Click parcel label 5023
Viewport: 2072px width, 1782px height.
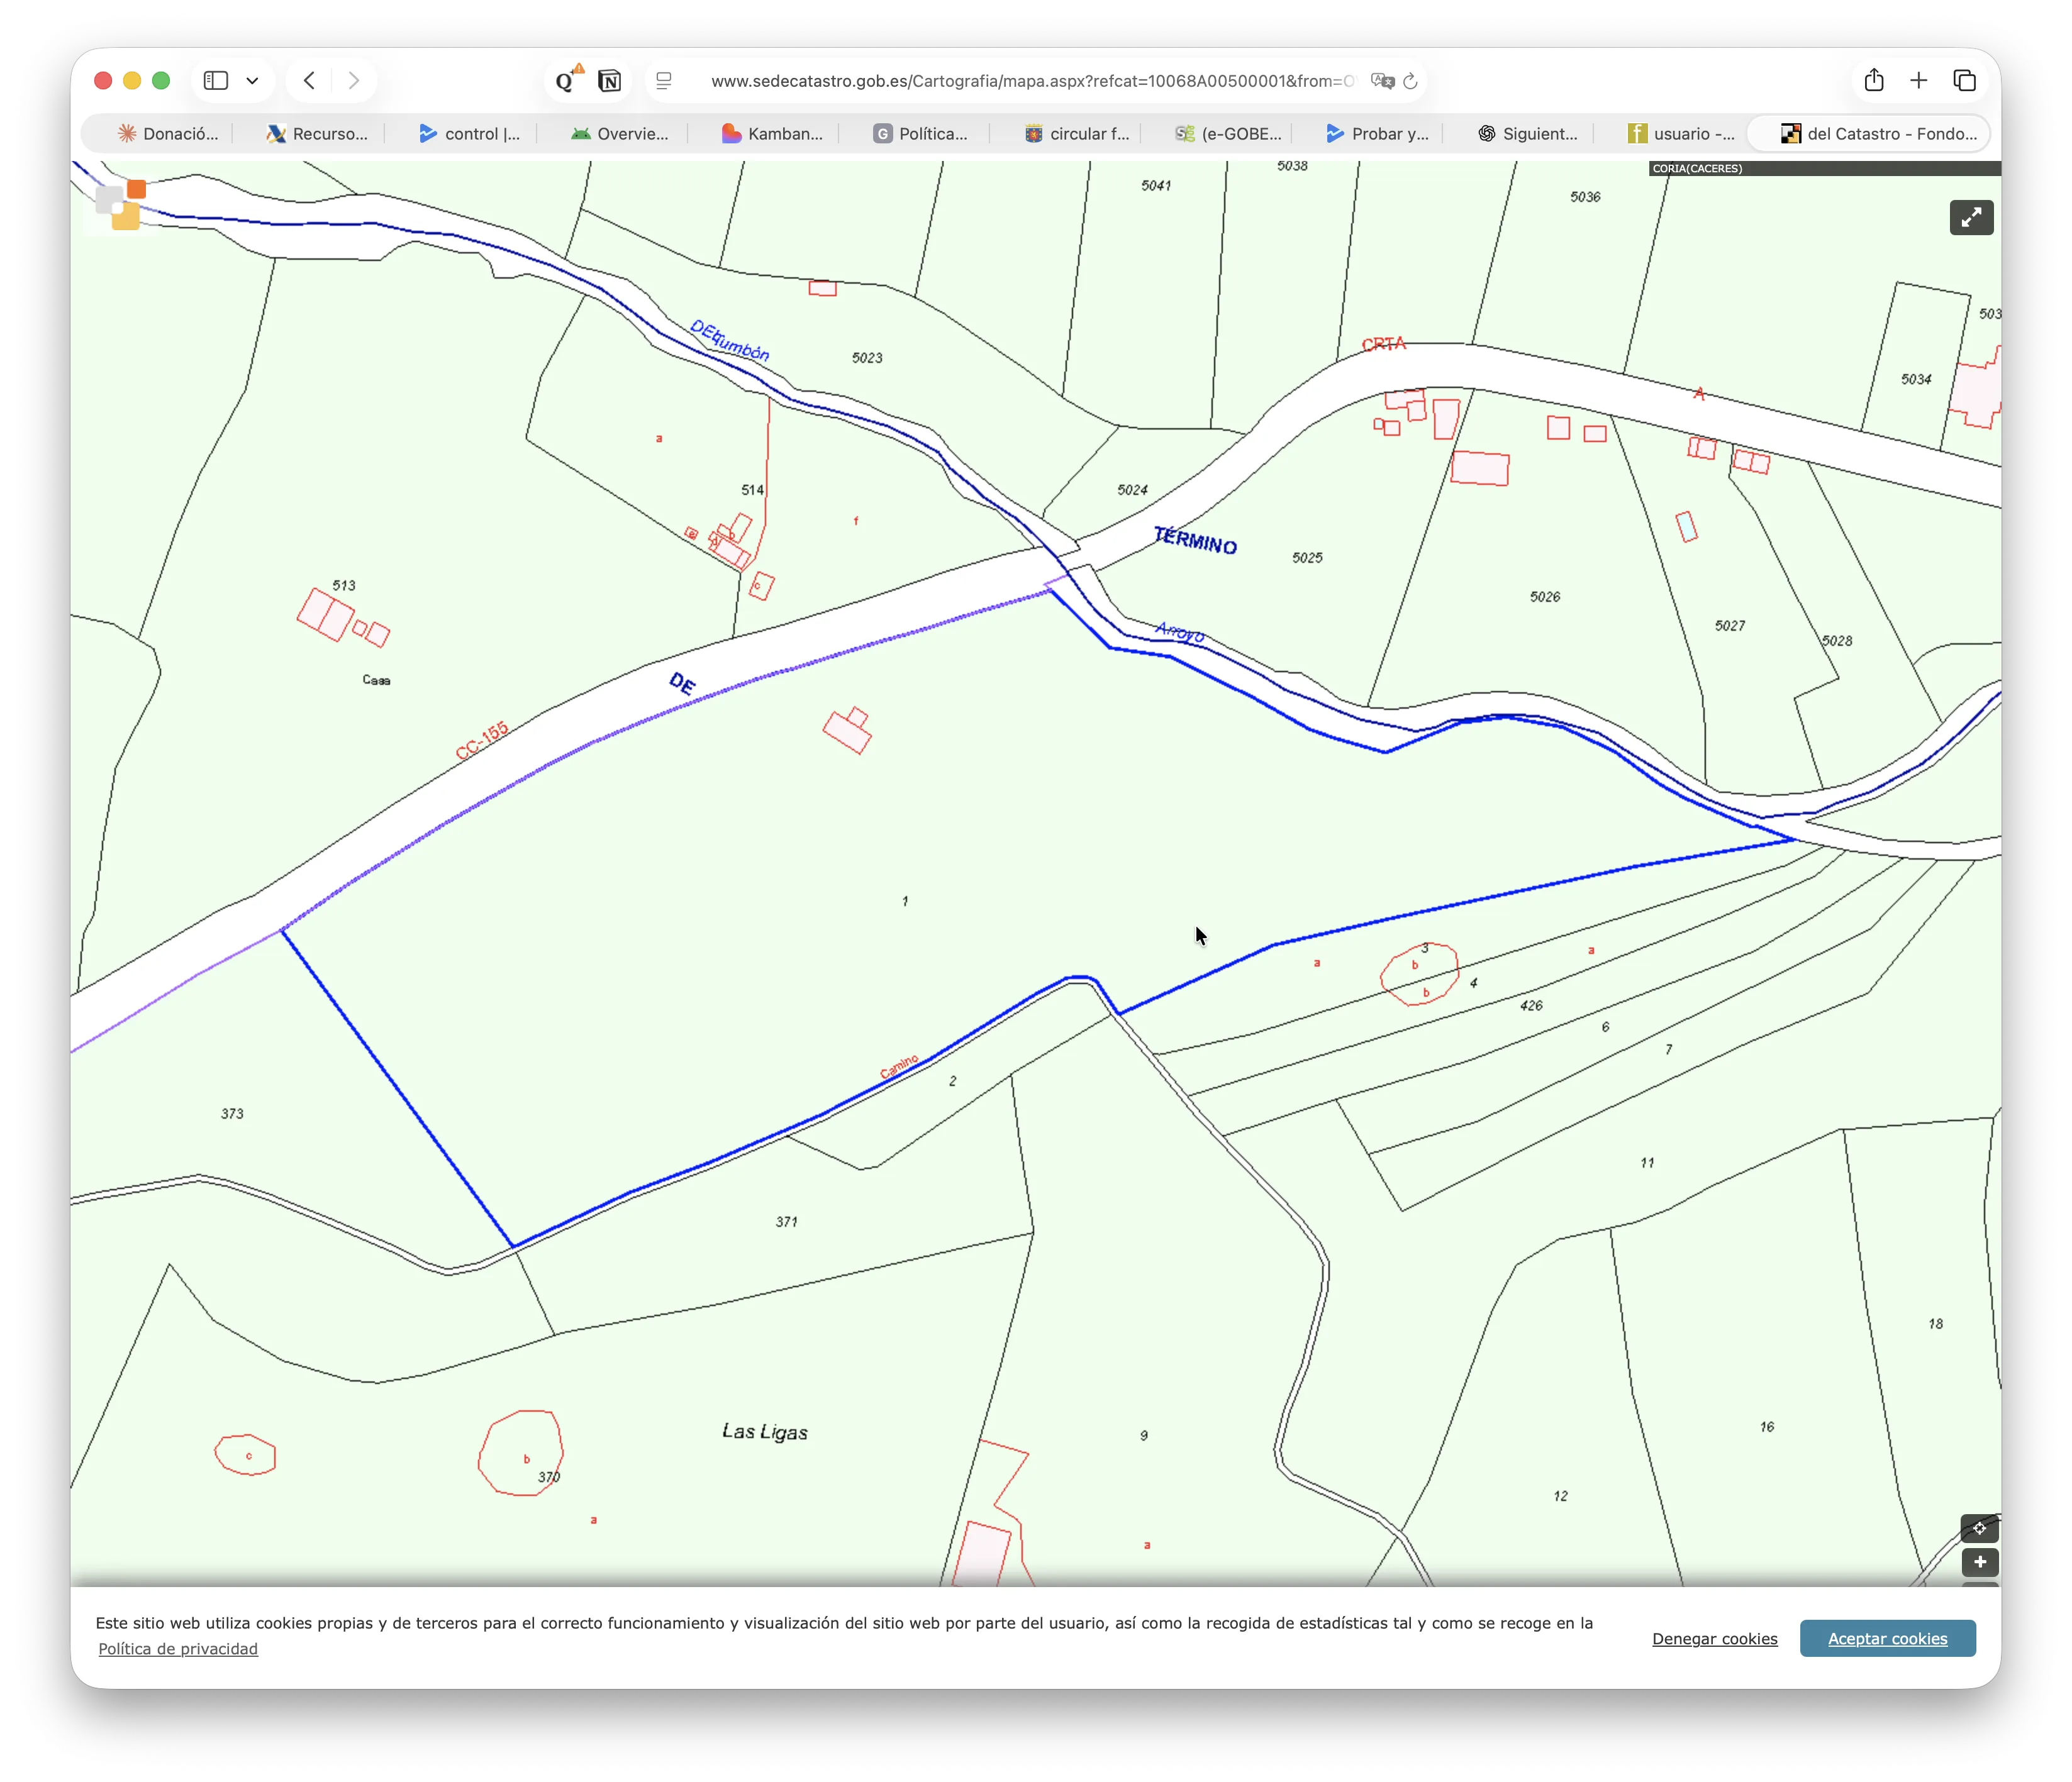[867, 358]
